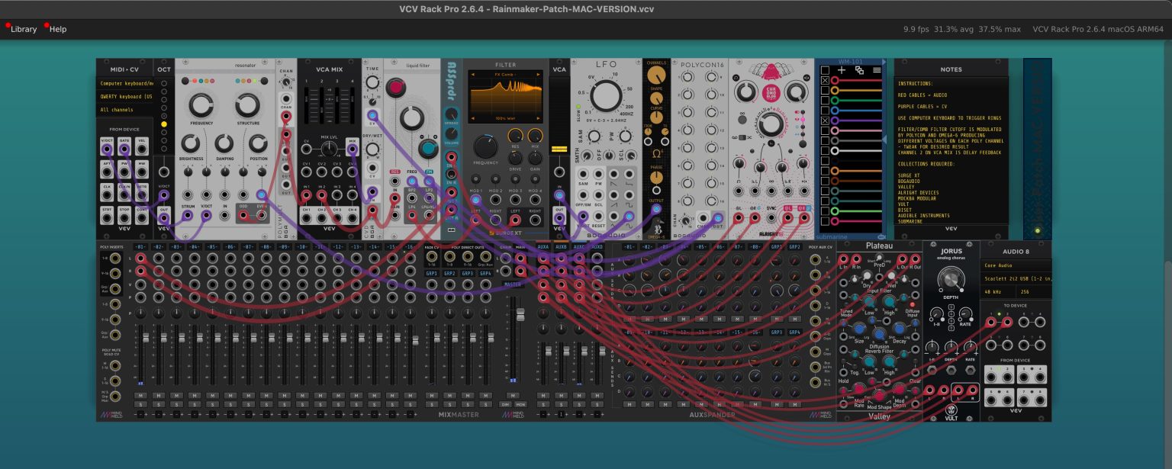Open the Library menu
1172x469 pixels.
pos(24,29)
